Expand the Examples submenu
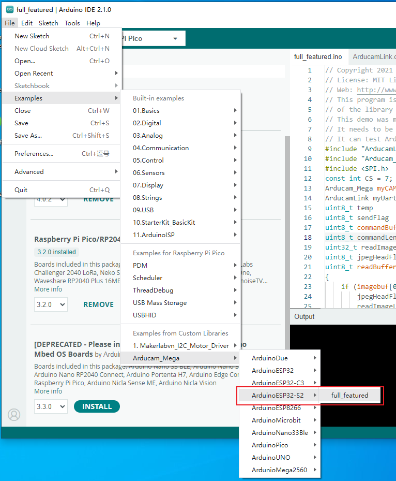 pyautogui.click(x=62, y=98)
